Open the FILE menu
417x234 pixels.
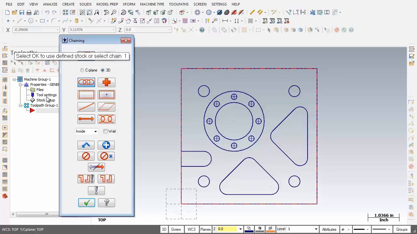click(x=9, y=4)
